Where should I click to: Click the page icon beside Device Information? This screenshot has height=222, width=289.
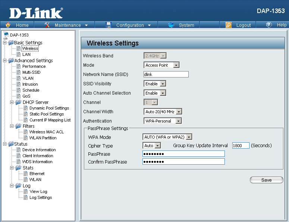(x=18, y=150)
